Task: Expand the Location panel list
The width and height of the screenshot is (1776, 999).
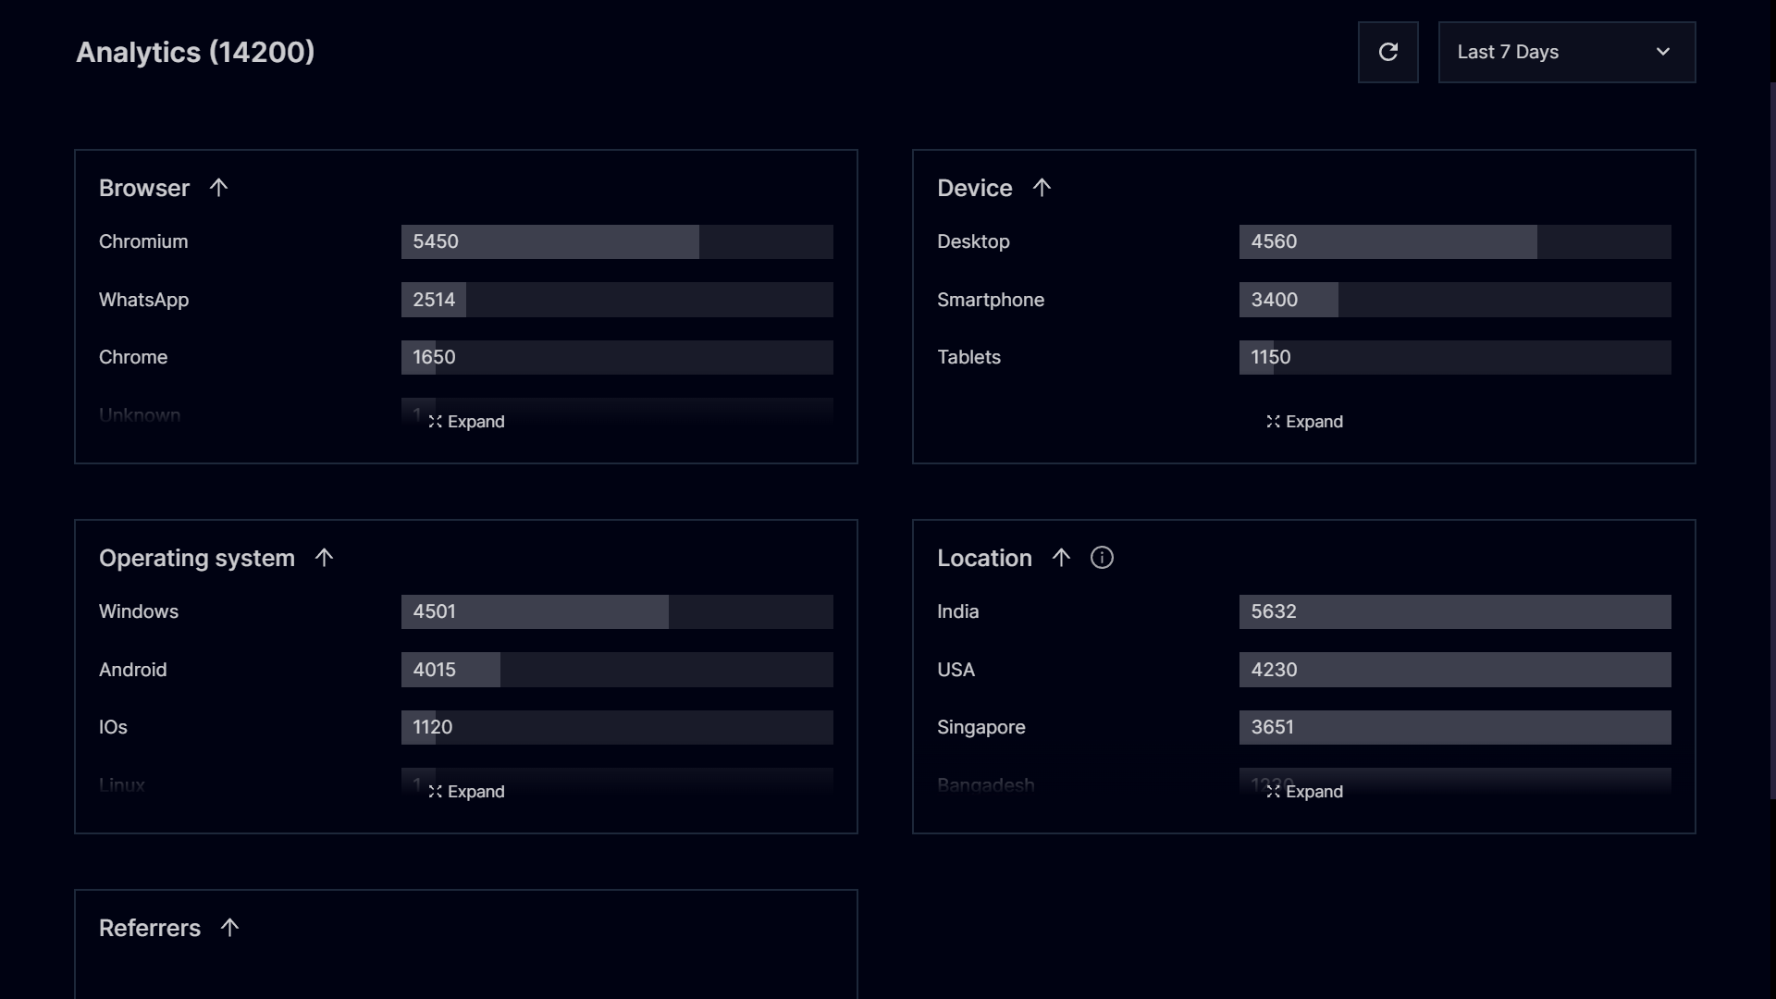Action: click(x=1304, y=792)
